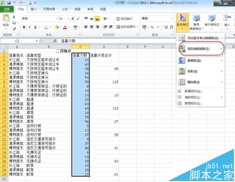Viewport: 235px width, 182px height.
Task: Click Center text alignment icon
Action: pyautogui.click(x=92, y=27)
